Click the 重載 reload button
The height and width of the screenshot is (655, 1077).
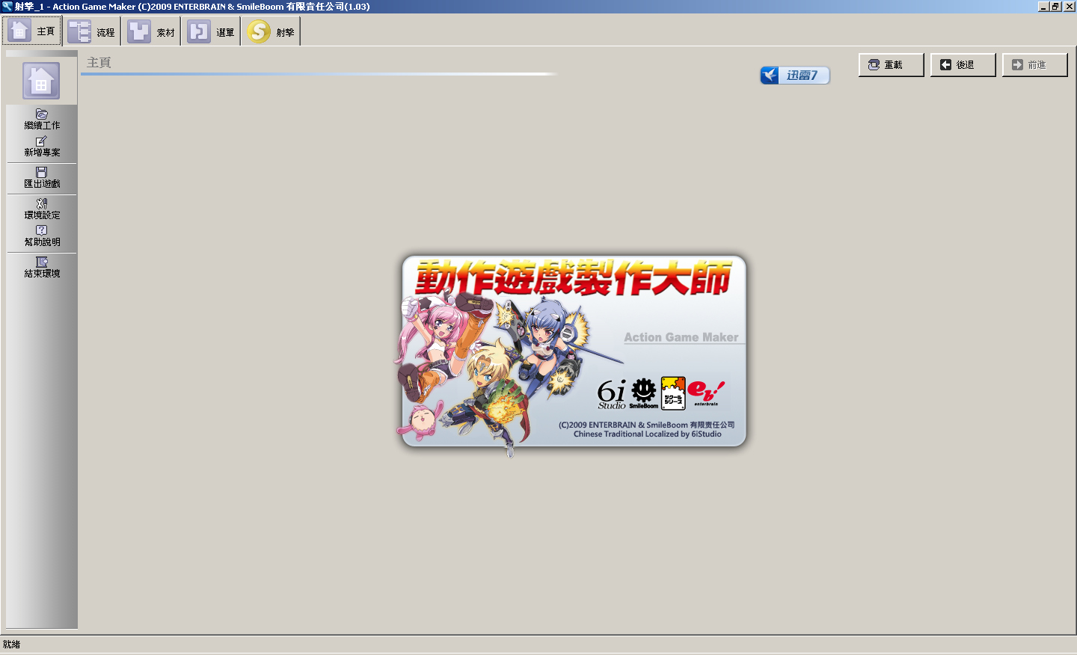(892, 65)
